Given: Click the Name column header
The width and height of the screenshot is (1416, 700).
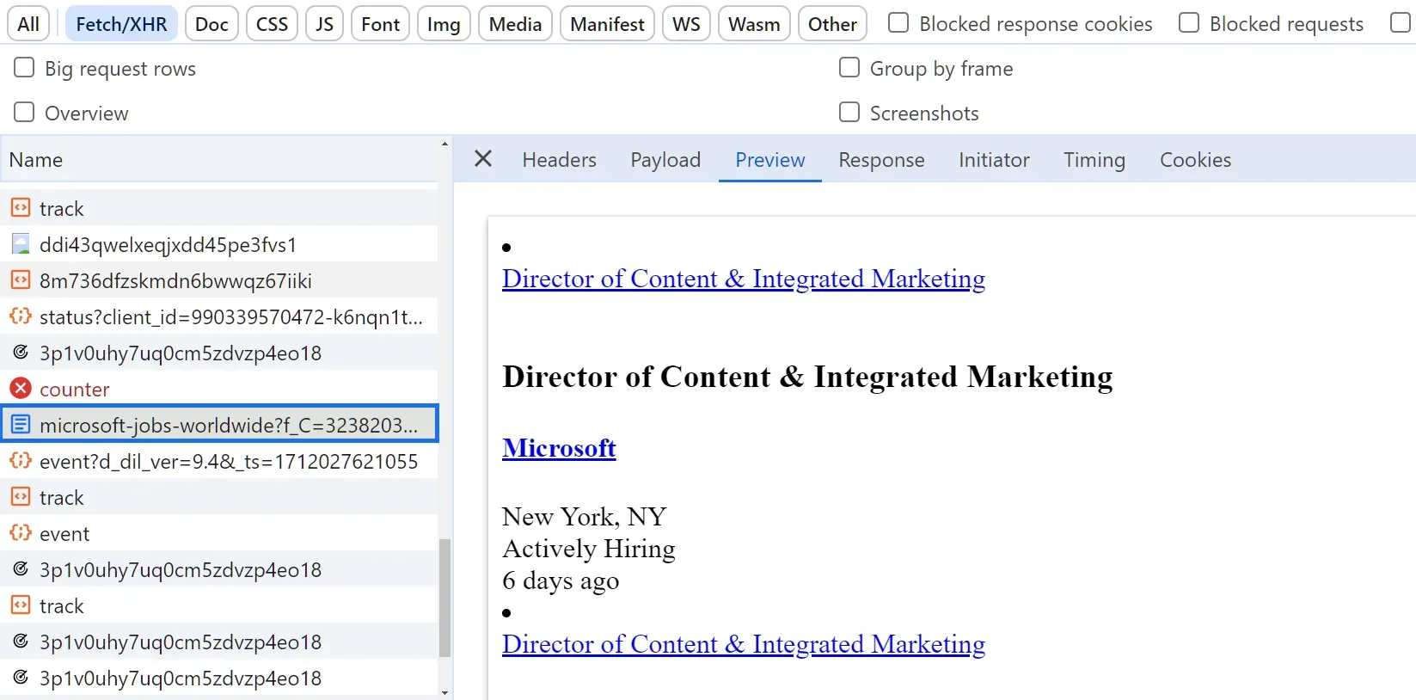Looking at the screenshot, I should (219, 160).
